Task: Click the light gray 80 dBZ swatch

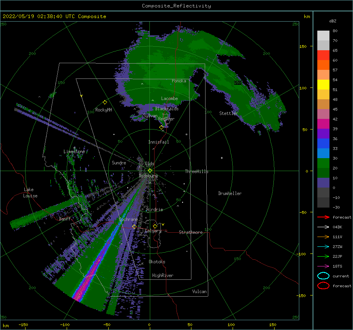Action: [323, 35]
